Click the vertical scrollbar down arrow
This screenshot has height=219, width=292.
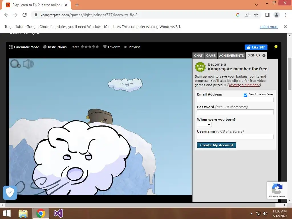point(290,200)
